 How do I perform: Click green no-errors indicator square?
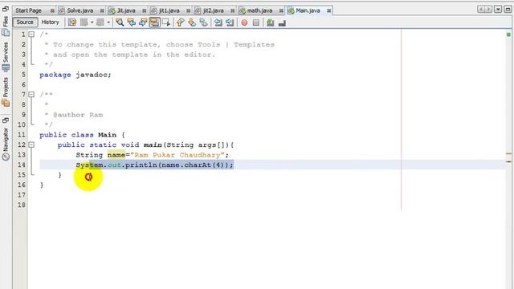508,35
